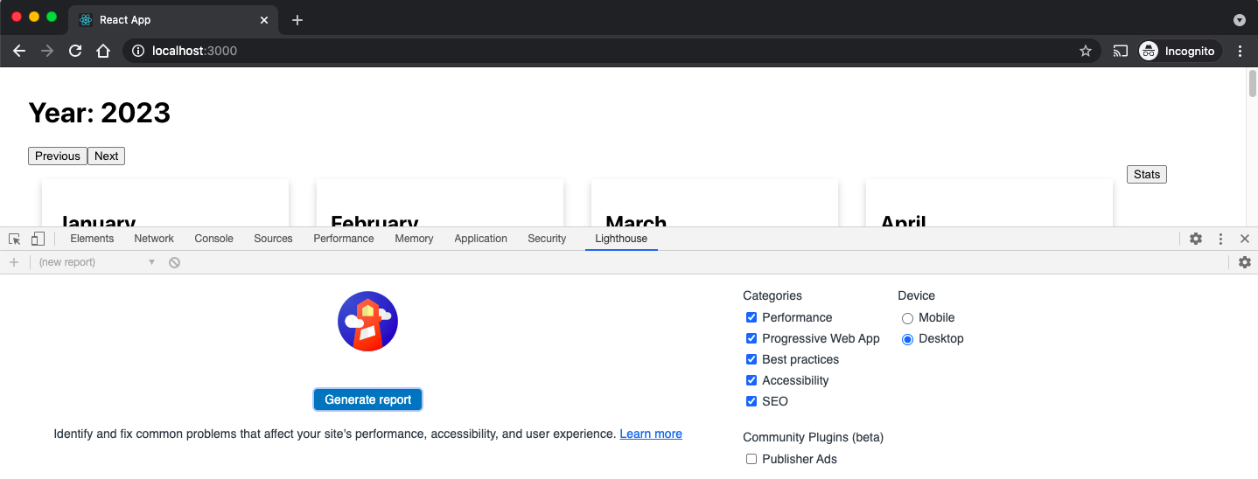Reload the page
This screenshot has width=1258, height=479.
(x=75, y=51)
